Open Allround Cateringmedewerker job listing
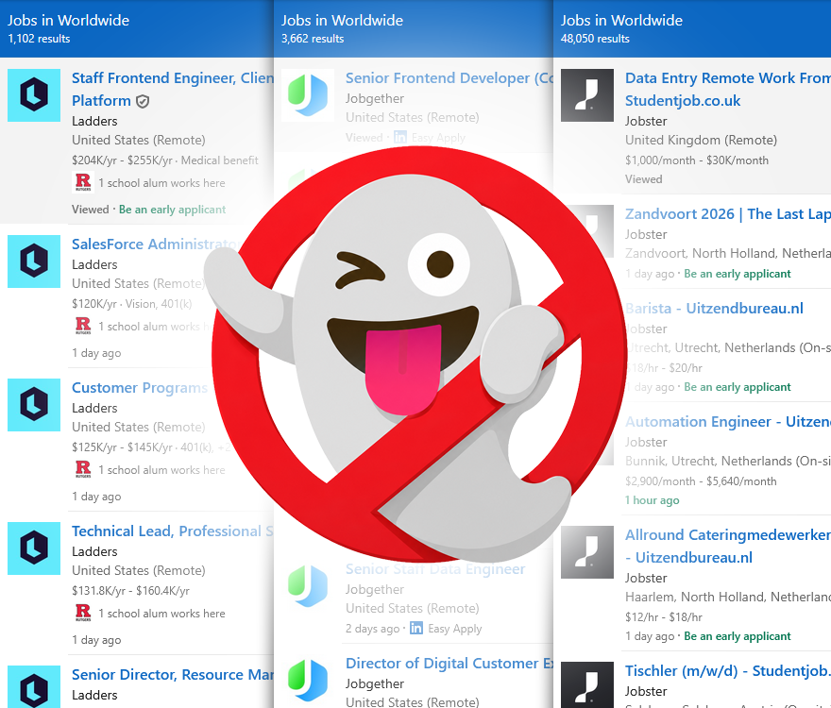 [x=728, y=547]
